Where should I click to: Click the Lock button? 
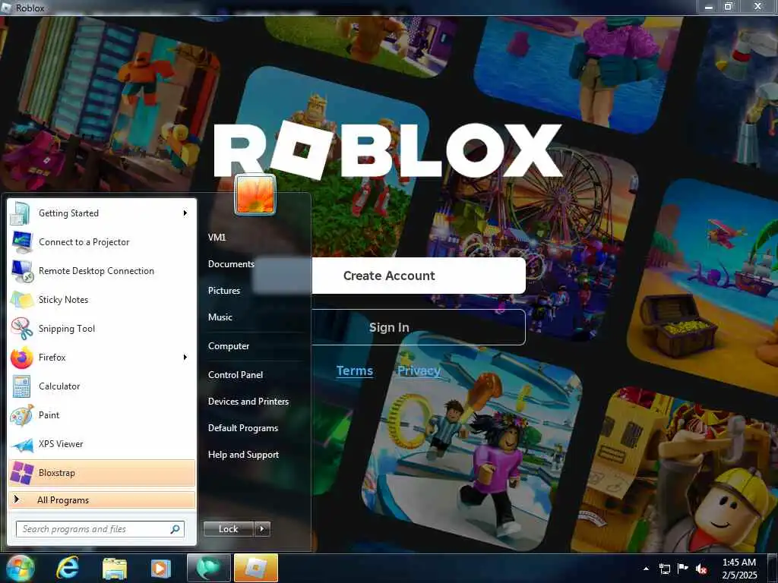229,529
